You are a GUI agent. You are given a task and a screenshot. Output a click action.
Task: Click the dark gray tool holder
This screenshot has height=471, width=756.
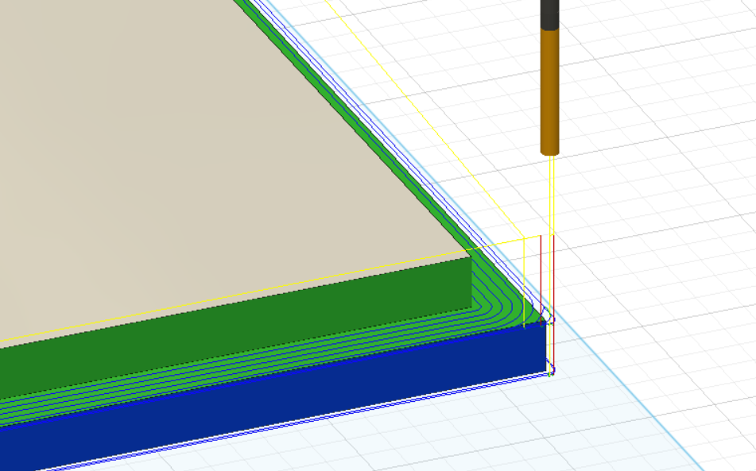pos(549,14)
